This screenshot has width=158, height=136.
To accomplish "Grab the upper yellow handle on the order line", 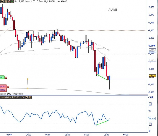I will coord(28,79).
